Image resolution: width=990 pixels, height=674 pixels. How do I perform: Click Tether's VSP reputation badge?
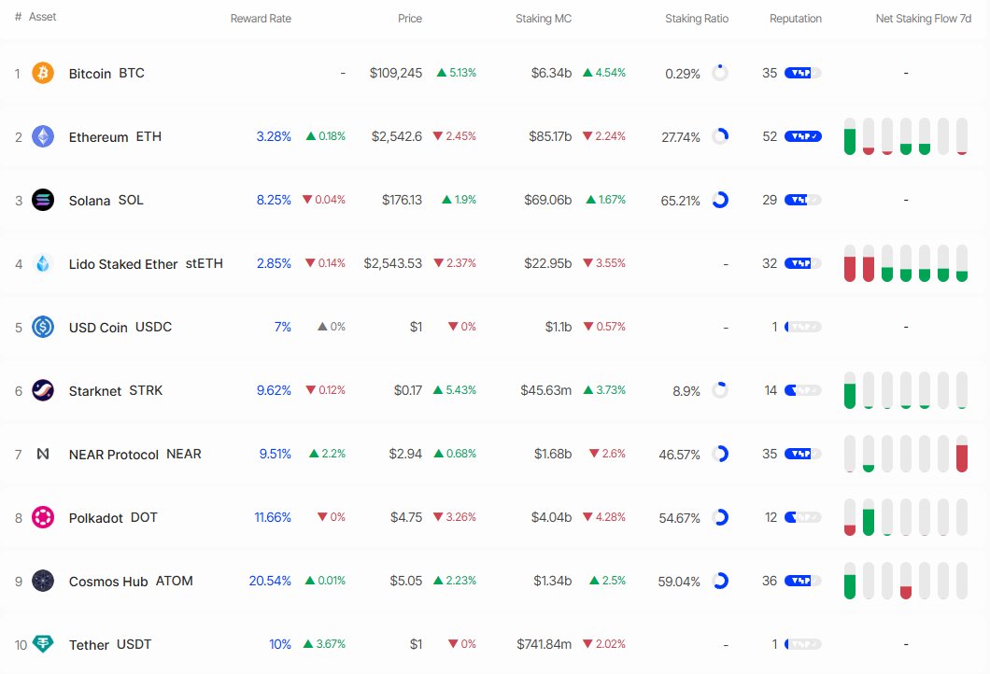802,644
